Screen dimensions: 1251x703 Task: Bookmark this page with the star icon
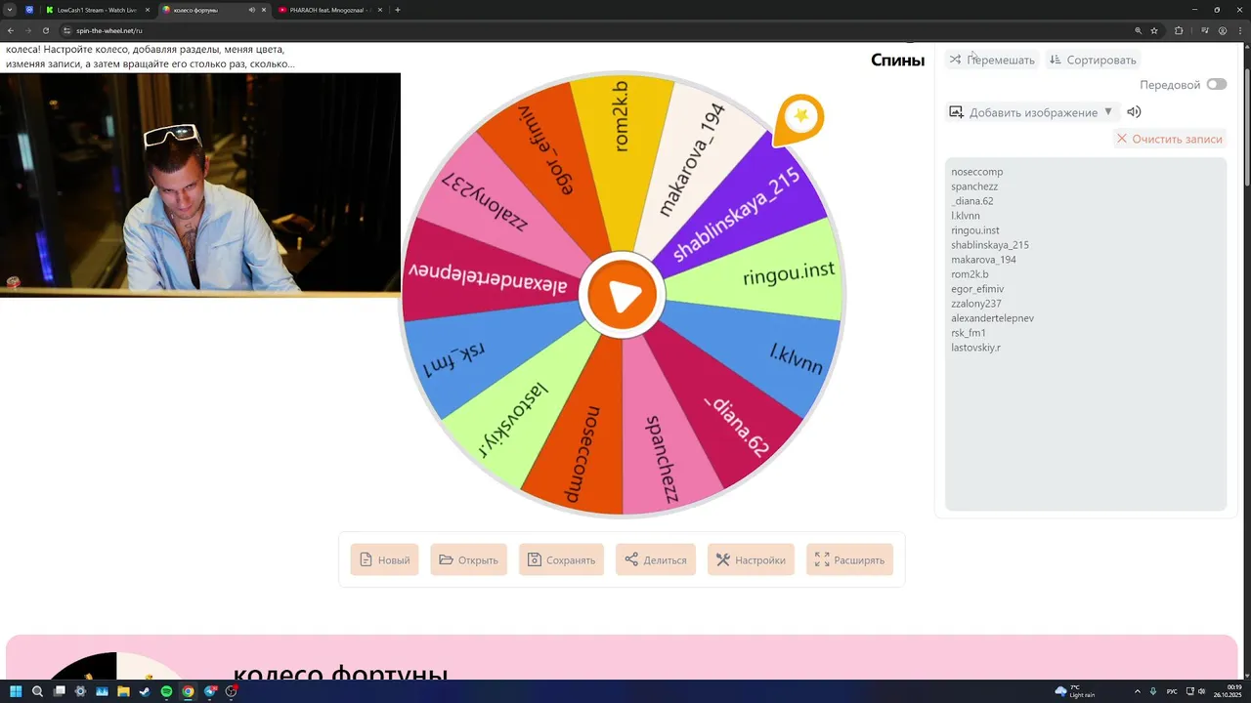pos(1154,30)
